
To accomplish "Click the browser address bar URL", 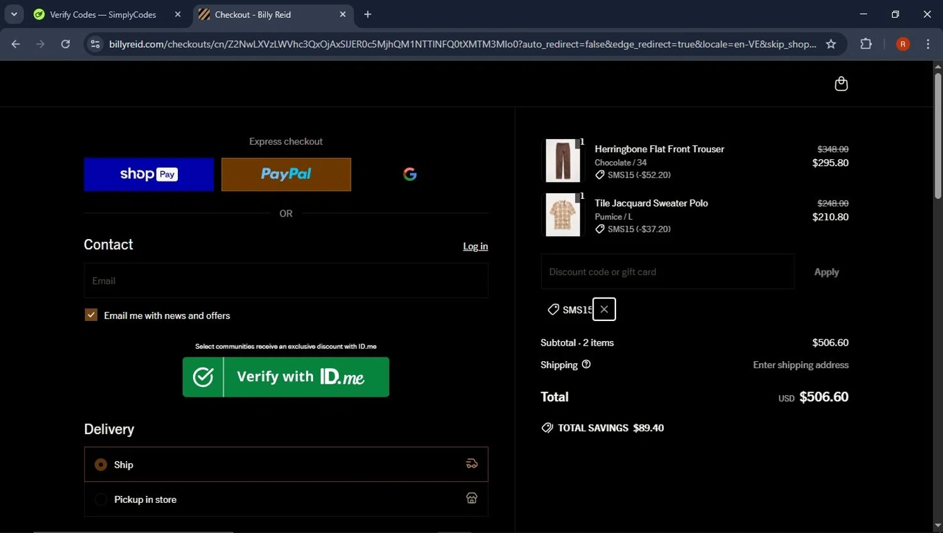I will (463, 44).
